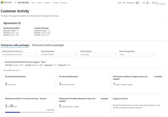Click 'Package ID: 11111' text
This screenshot has width=168, height=117.
pos(64,65)
